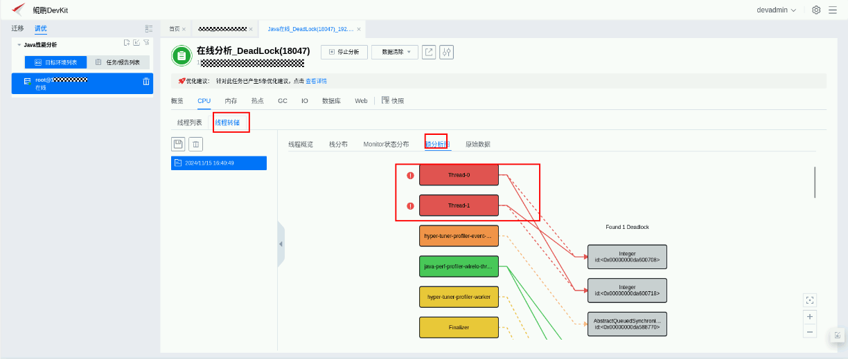This screenshot has width=848, height=359.
Task: Delete the root@ target with trash icon
Action: [x=146, y=82]
